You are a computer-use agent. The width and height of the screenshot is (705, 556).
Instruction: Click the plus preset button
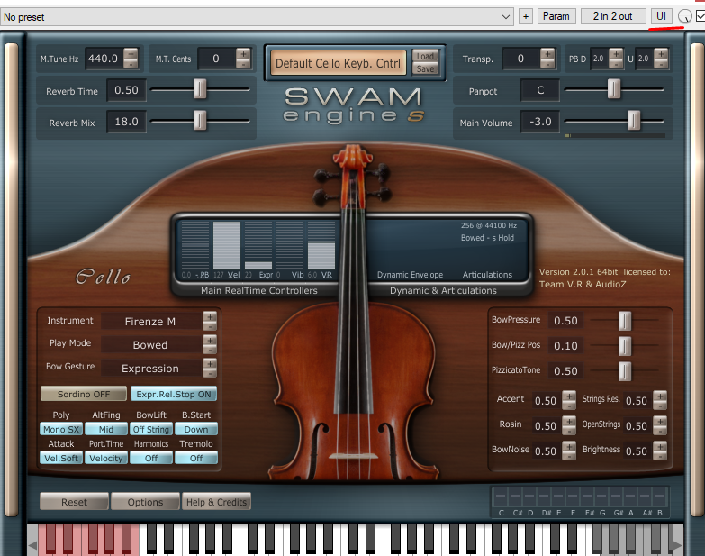(x=526, y=16)
